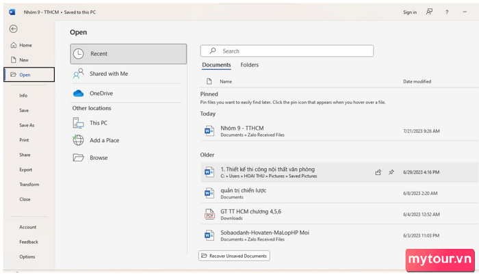The width and height of the screenshot is (479, 277).
Task: Click the document icon in Name column header
Action: [209, 81]
